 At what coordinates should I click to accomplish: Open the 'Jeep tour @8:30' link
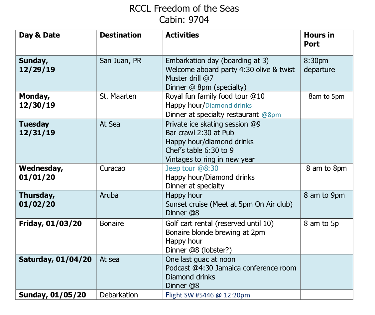coord(192,168)
